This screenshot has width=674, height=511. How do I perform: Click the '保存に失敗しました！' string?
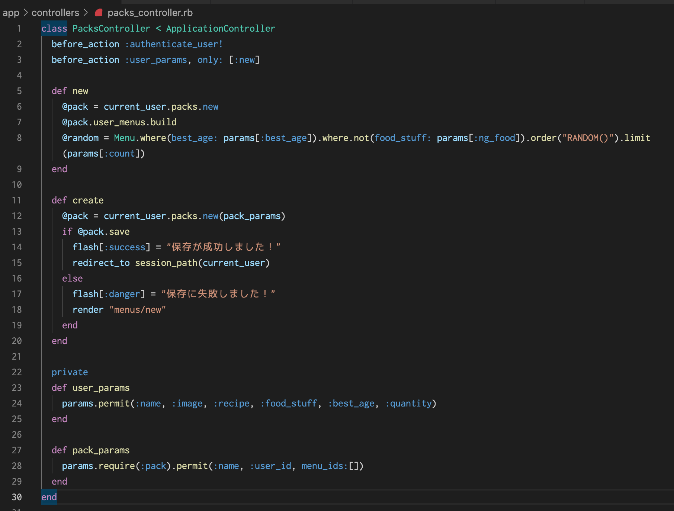[x=218, y=294]
